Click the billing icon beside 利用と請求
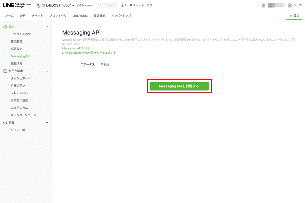The width and height of the screenshot is (305, 203). [5, 71]
